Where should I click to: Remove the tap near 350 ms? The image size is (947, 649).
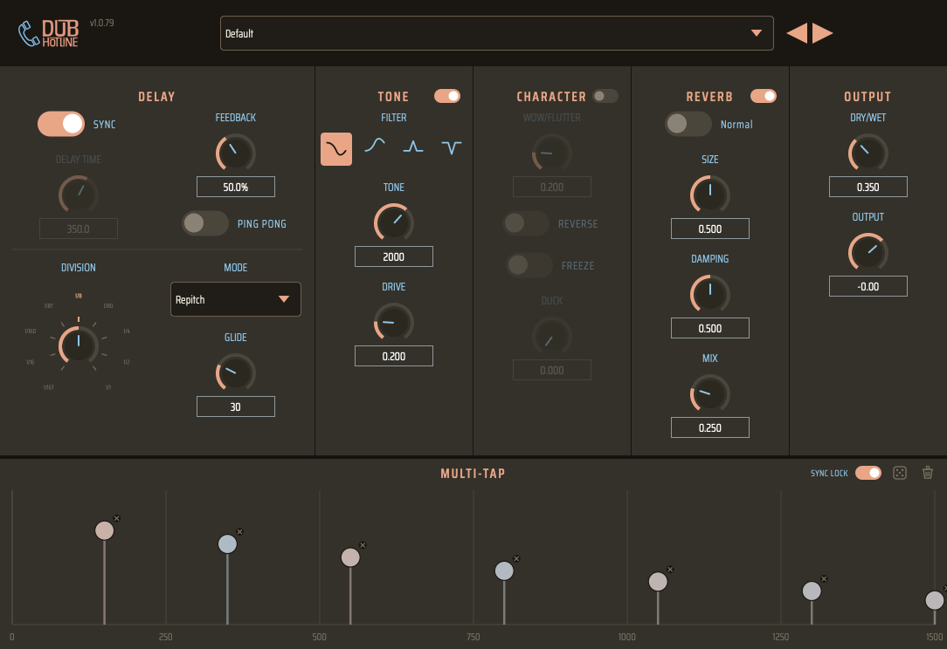coord(239,531)
